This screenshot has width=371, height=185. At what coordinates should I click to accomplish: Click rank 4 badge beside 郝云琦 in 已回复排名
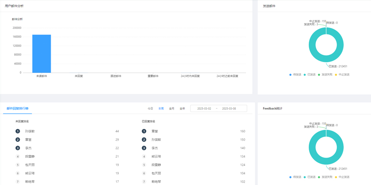pos(144,157)
